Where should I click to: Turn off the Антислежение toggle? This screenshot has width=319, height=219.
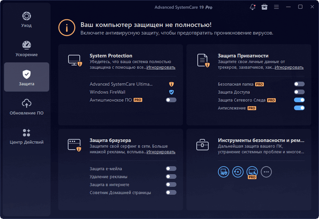coord(299,108)
